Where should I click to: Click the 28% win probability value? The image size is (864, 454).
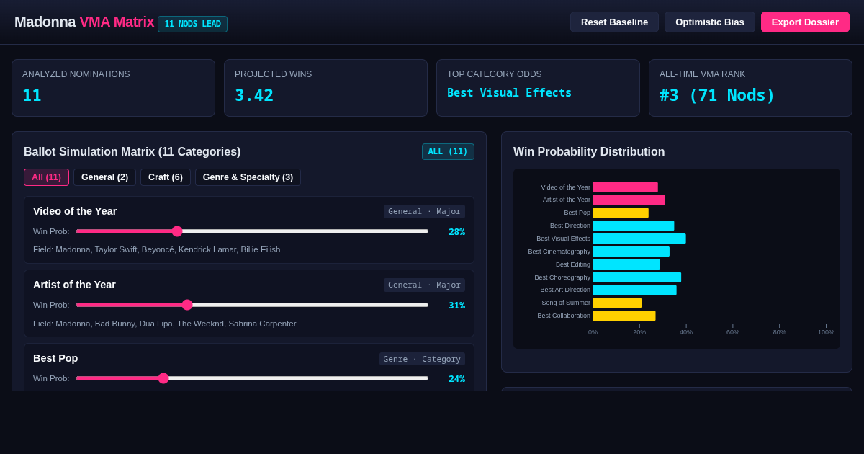tap(456, 232)
